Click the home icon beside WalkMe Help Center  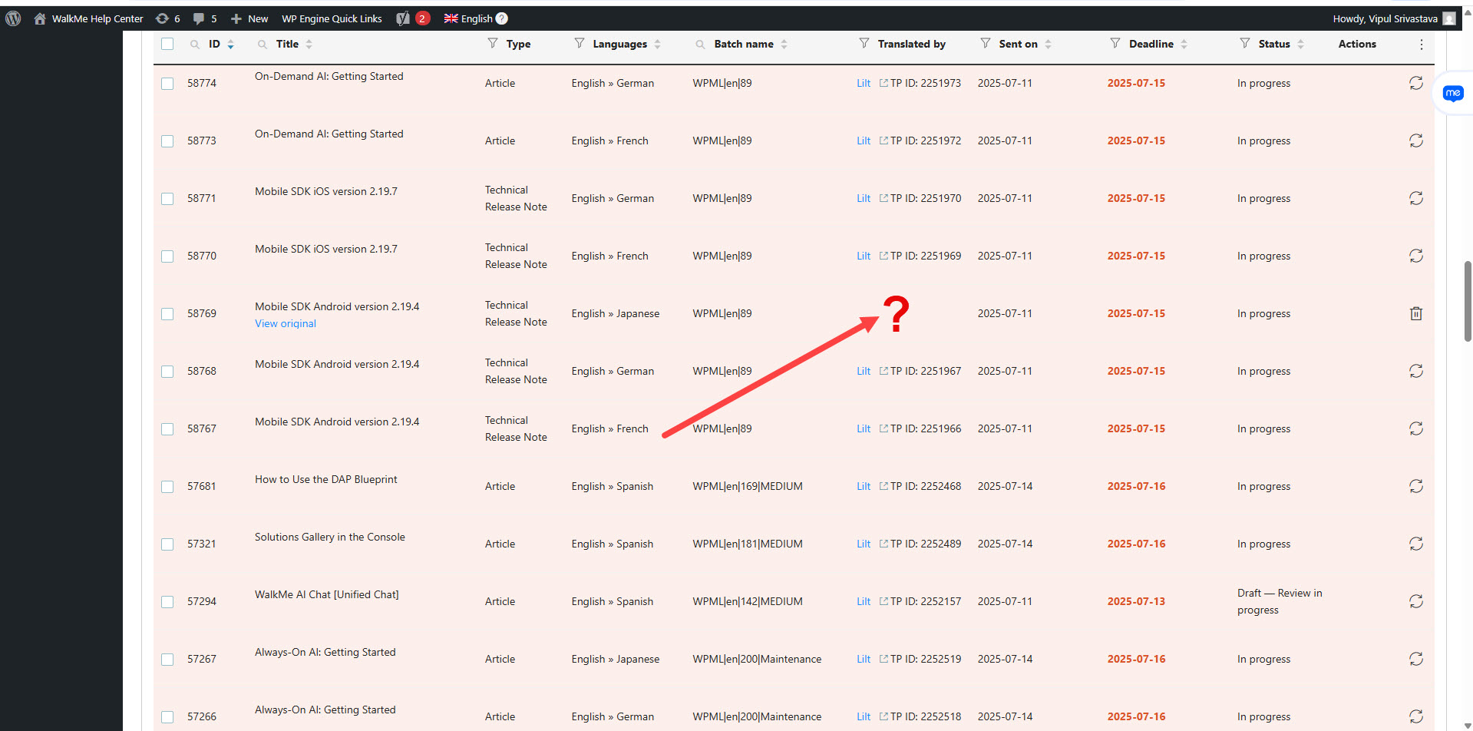(x=40, y=18)
